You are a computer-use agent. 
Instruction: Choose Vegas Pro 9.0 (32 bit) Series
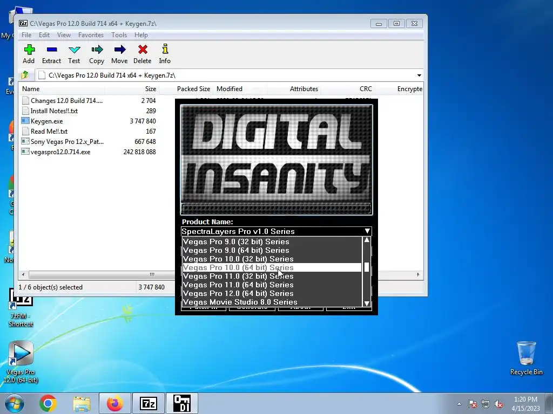coord(272,241)
